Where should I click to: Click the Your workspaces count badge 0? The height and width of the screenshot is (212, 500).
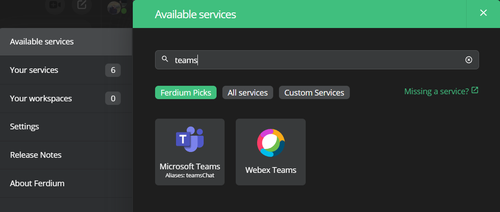pyautogui.click(x=113, y=99)
